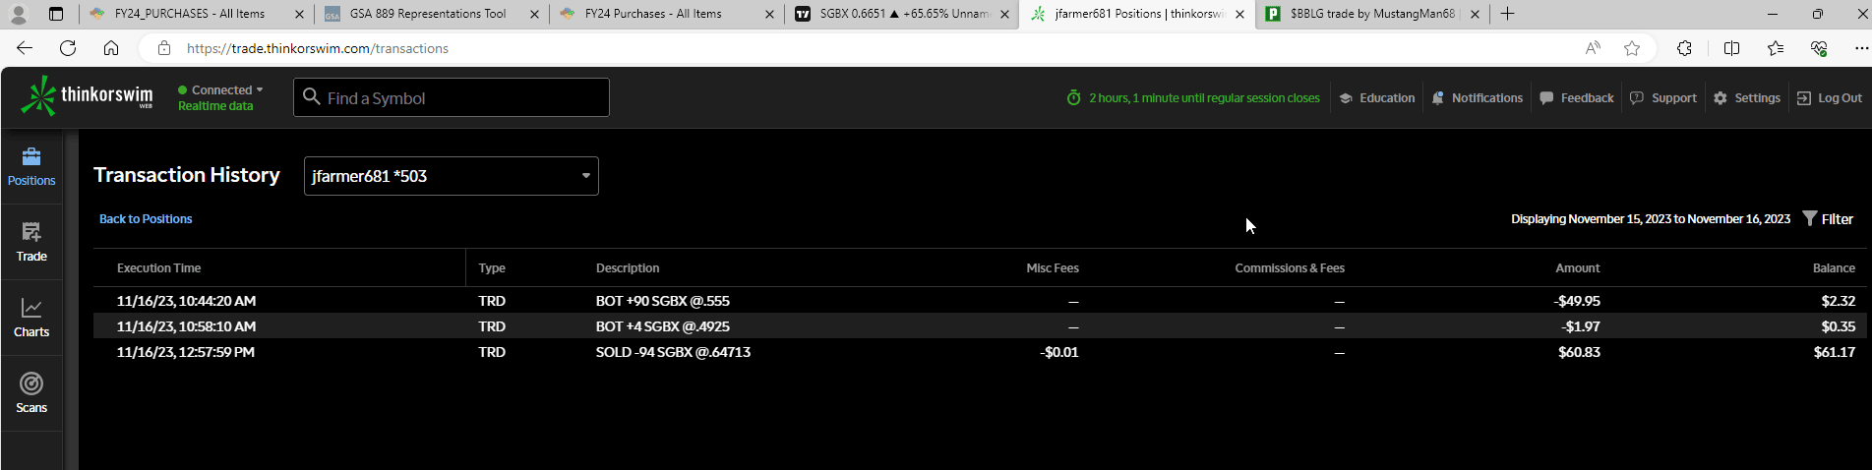1872x470 pixels.
Task: Open Browser essentials heart icon
Action: pos(1819,48)
